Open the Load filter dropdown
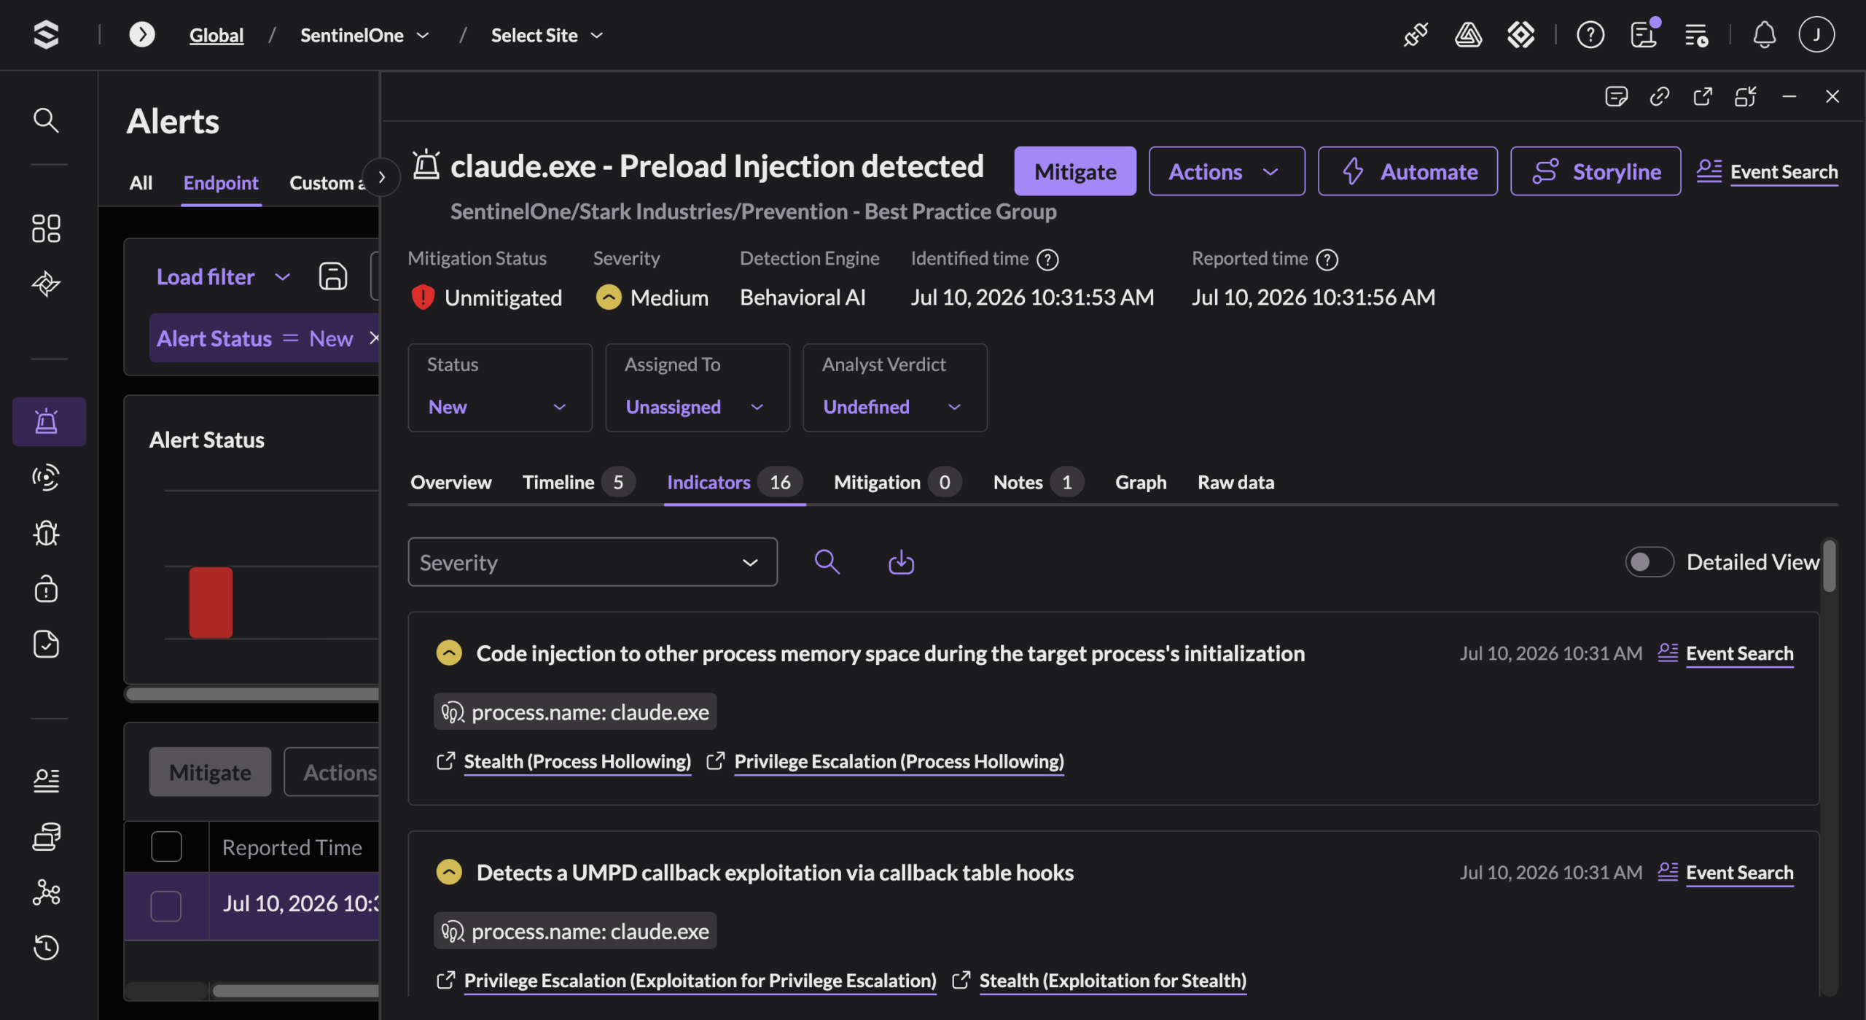1866x1020 pixels. point(223,276)
